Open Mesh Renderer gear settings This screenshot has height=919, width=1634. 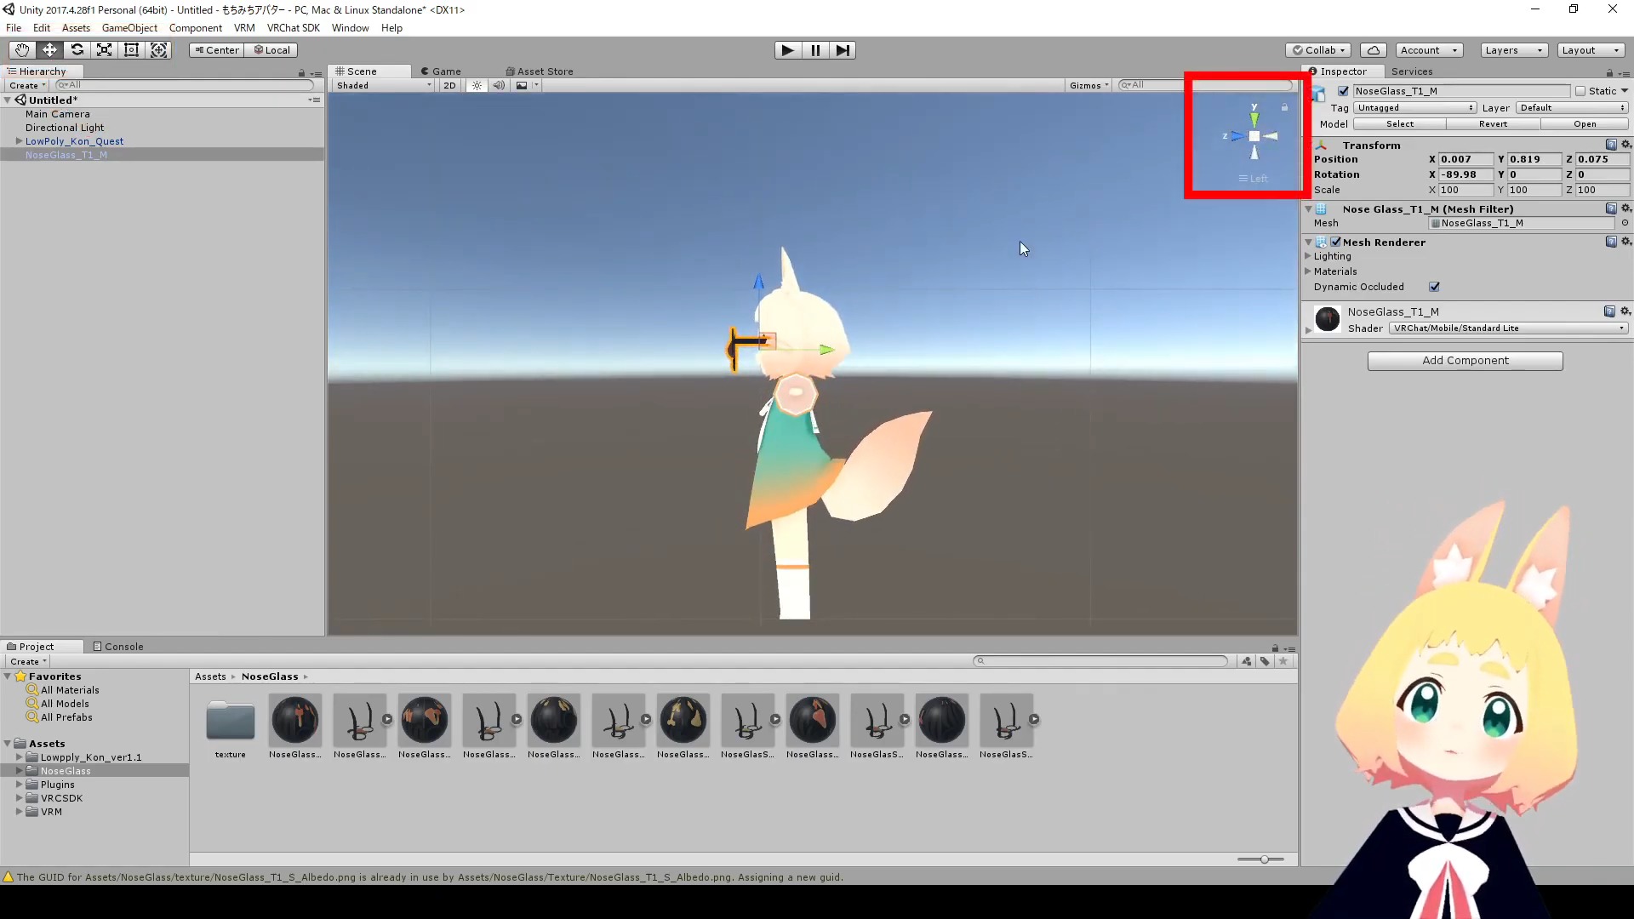pyautogui.click(x=1625, y=242)
